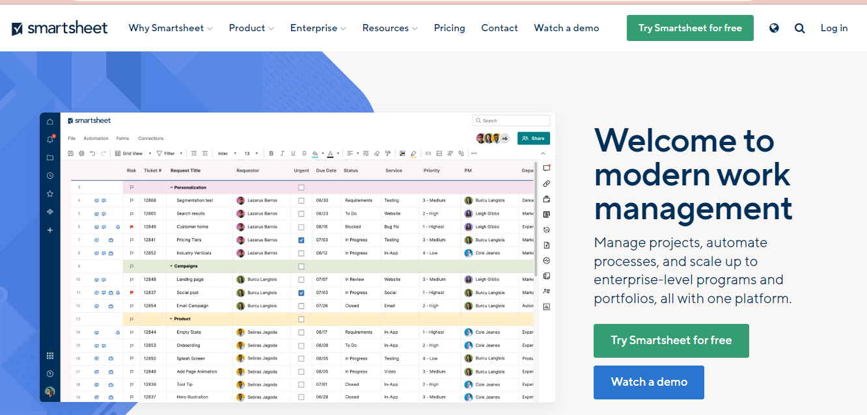
Task: Open the Grid View dropdown in sheet toolbar
Action: 133,154
